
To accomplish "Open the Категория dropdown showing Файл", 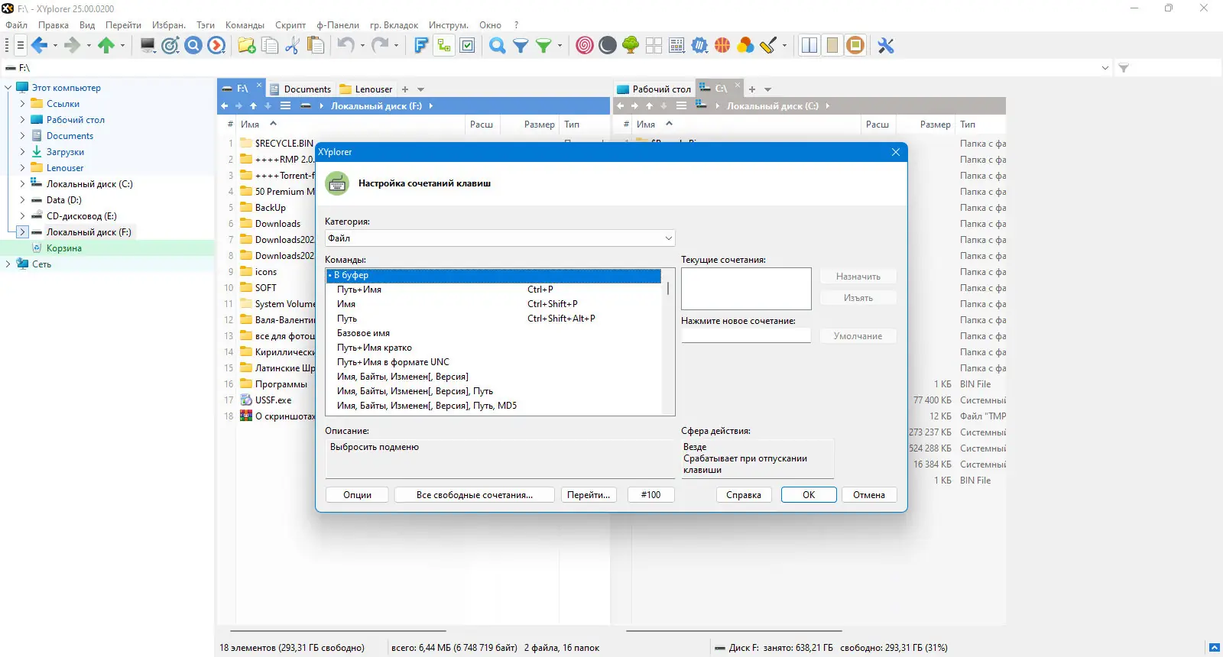I will click(500, 238).
